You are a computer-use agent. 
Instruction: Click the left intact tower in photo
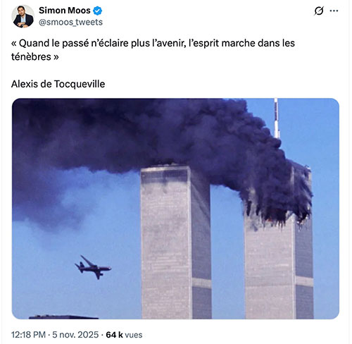176,242
